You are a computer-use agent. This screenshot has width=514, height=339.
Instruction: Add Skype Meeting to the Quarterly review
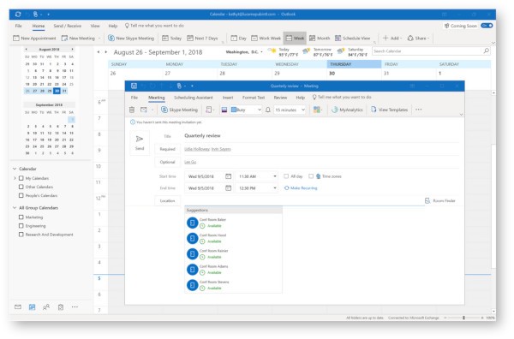point(180,110)
